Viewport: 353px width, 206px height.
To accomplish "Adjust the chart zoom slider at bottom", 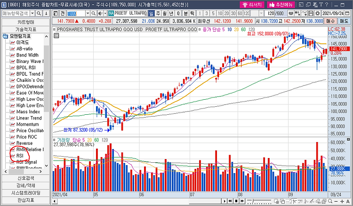I will click(x=259, y=201).
